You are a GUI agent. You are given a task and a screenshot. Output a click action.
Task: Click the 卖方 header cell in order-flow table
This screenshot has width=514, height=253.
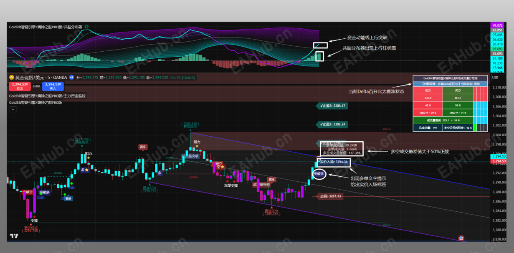coord(428,90)
